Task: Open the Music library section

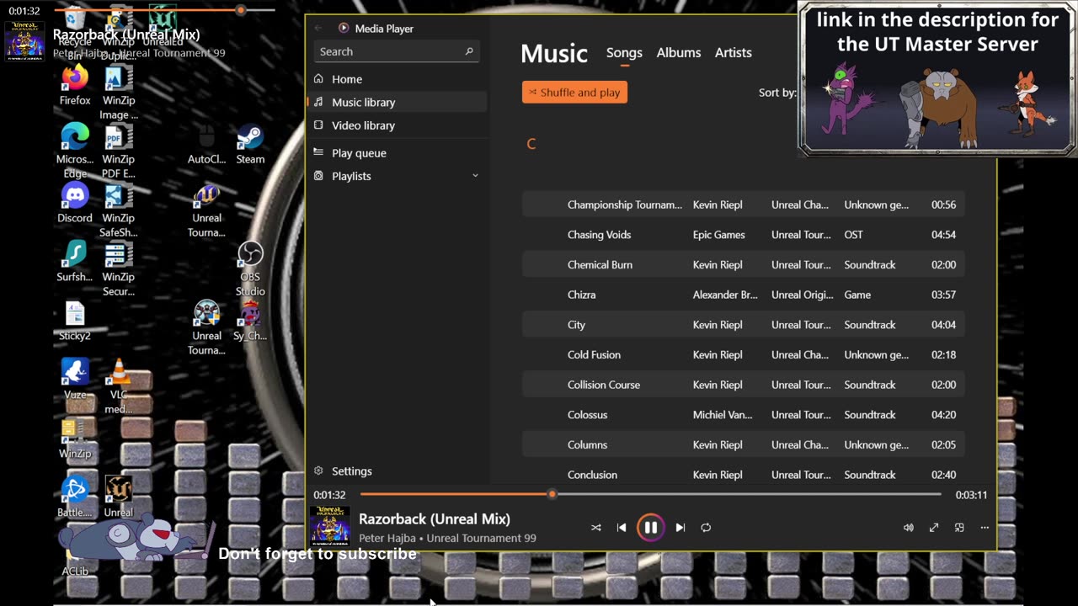Action: tap(397, 102)
